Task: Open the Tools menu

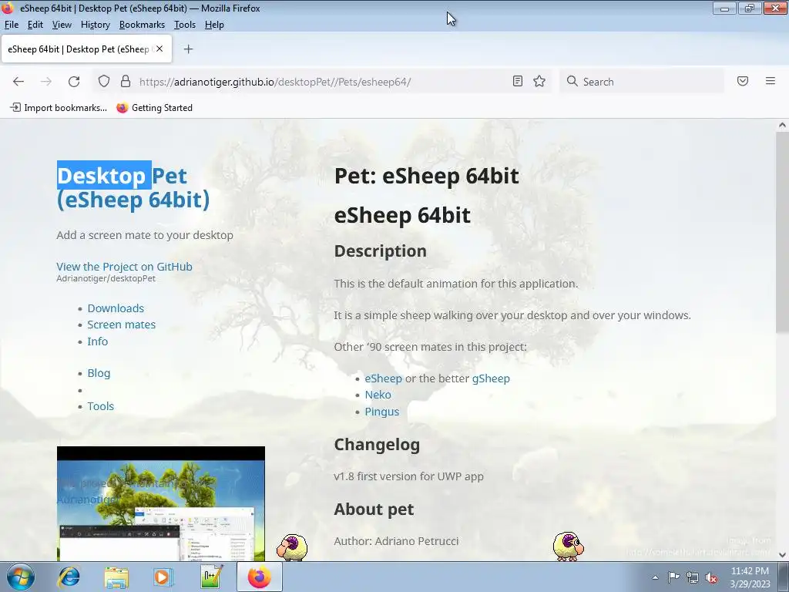Action: (185, 25)
